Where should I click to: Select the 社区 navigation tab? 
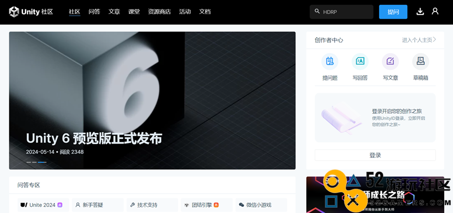tap(74, 12)
